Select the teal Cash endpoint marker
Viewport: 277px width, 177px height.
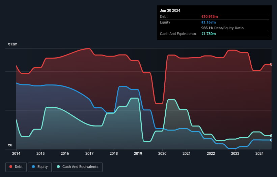pos(271,136)
